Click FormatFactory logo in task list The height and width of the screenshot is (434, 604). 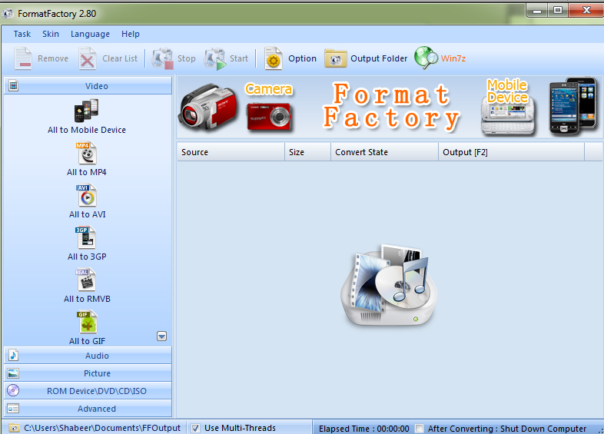[x=389, y=285]
